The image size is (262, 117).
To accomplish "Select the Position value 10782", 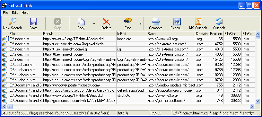I will tap(216, 80).
